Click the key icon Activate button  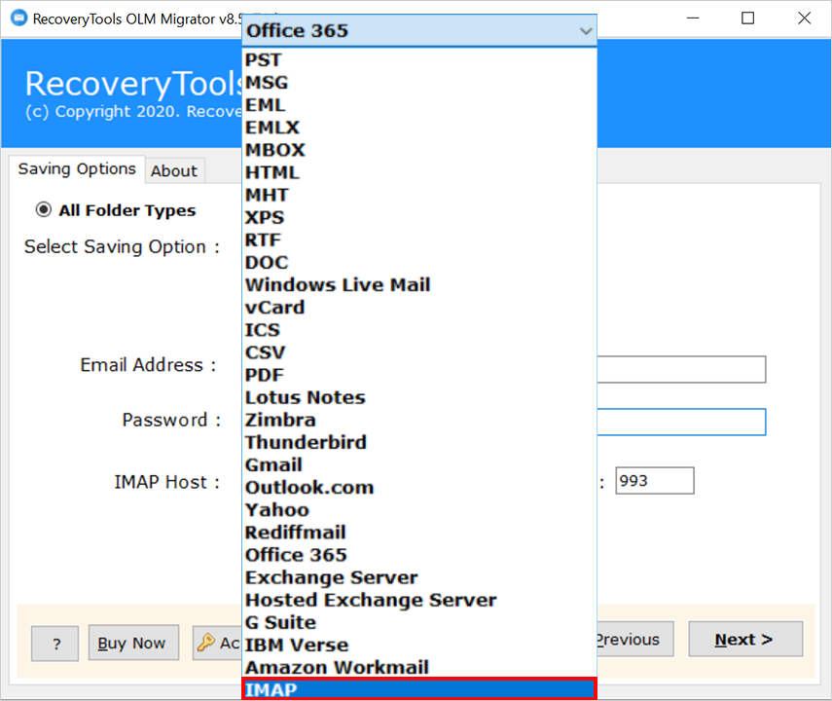point(218,643)
